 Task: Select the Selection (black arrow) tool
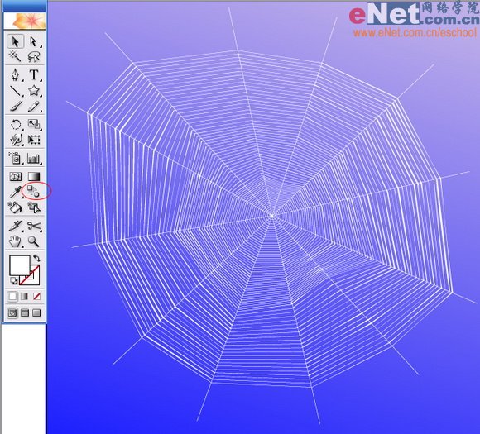(x=15, y=41)
